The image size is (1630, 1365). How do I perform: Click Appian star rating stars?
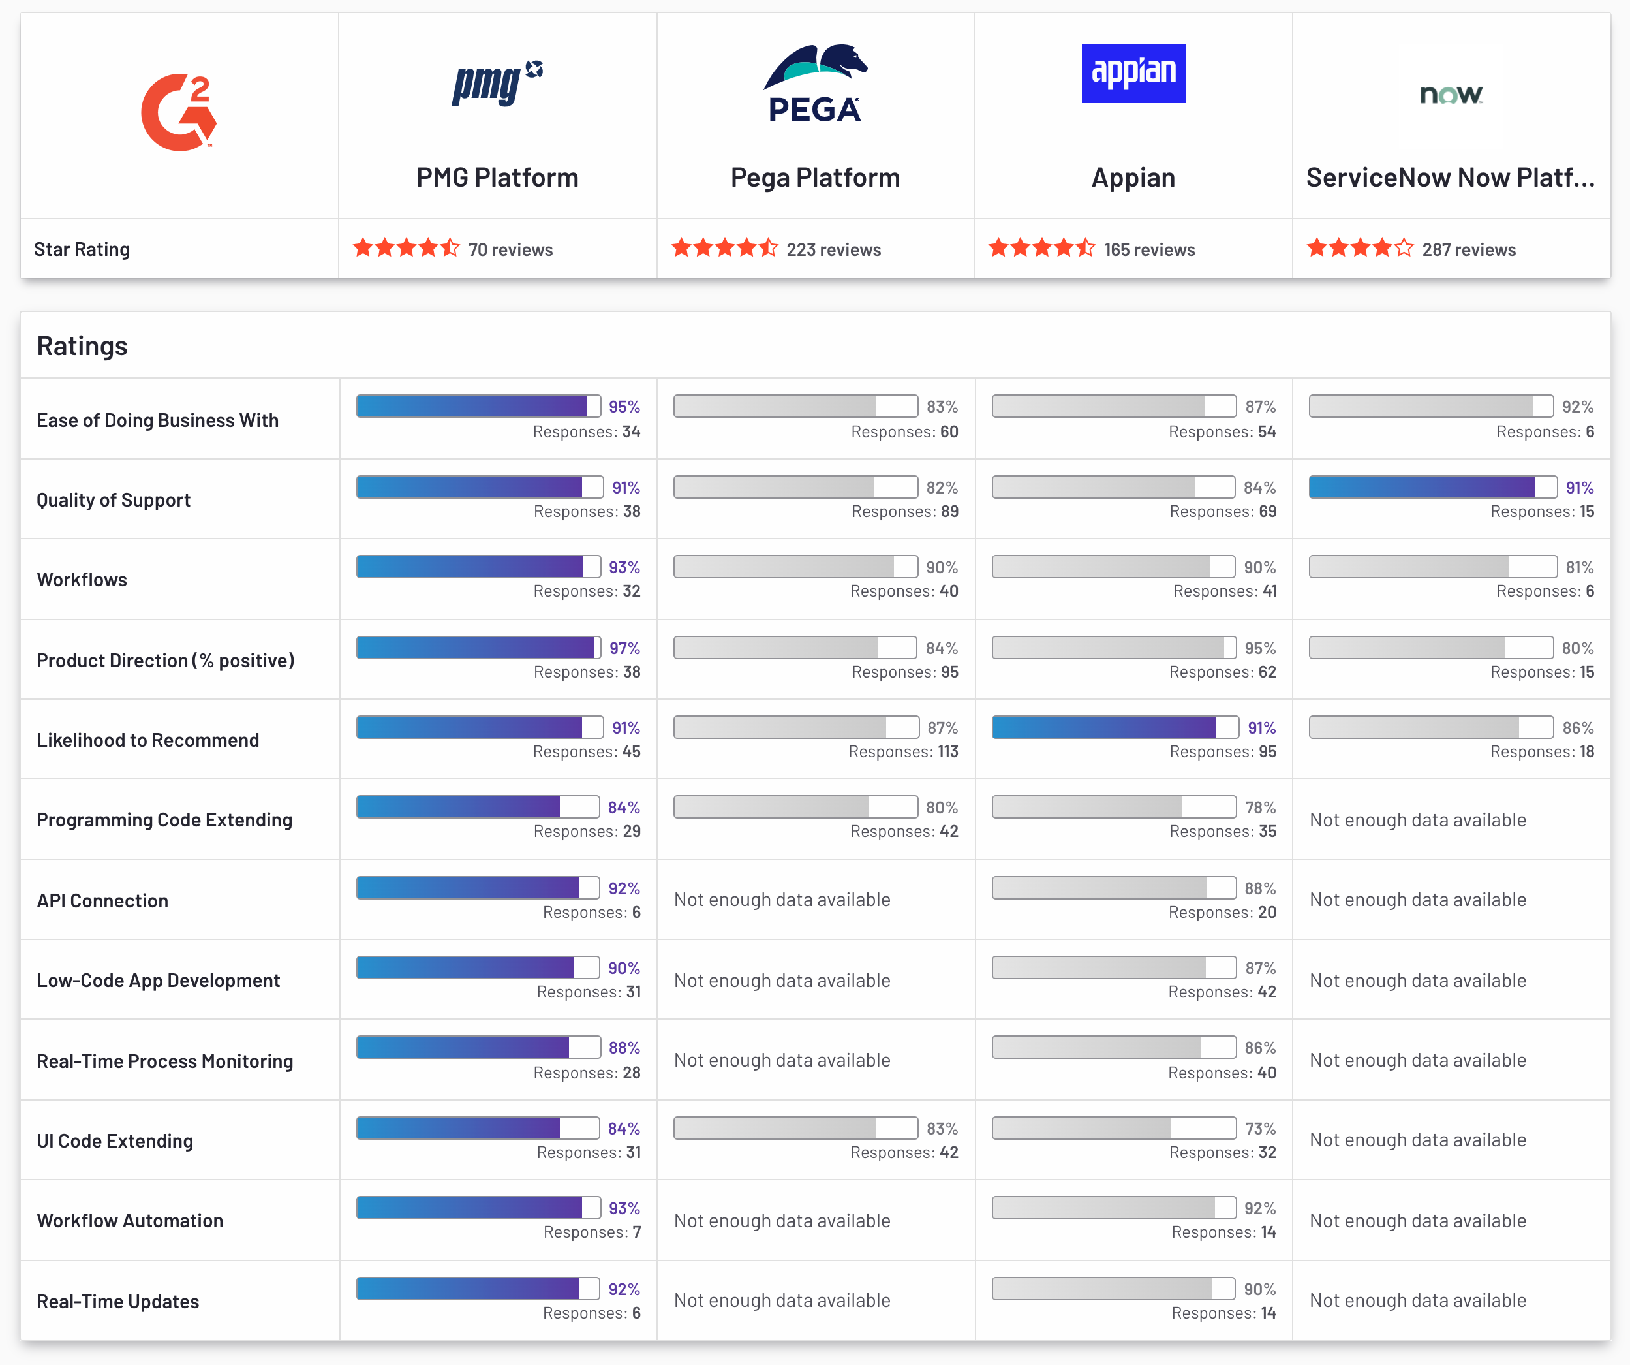coord(1041,249)
